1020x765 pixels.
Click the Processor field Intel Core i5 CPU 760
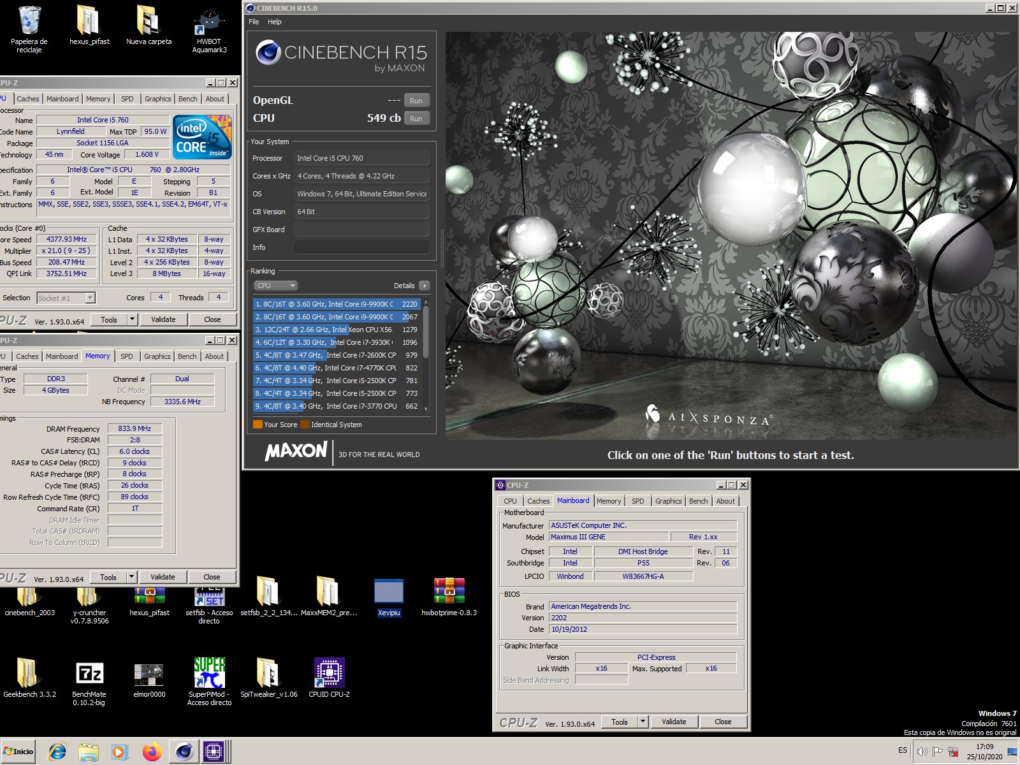362,158
